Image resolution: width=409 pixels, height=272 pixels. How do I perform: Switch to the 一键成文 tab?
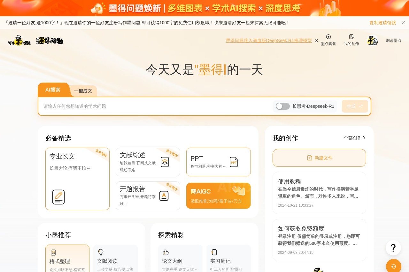pyautogui.click(x=83, y=91)
